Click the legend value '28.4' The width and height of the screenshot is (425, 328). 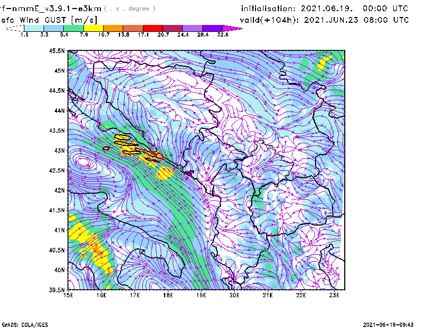coord(203,34)
